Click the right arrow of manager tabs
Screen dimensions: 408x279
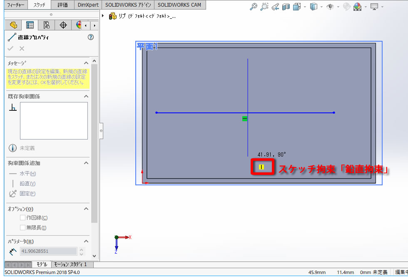click(x=95, y=25)
